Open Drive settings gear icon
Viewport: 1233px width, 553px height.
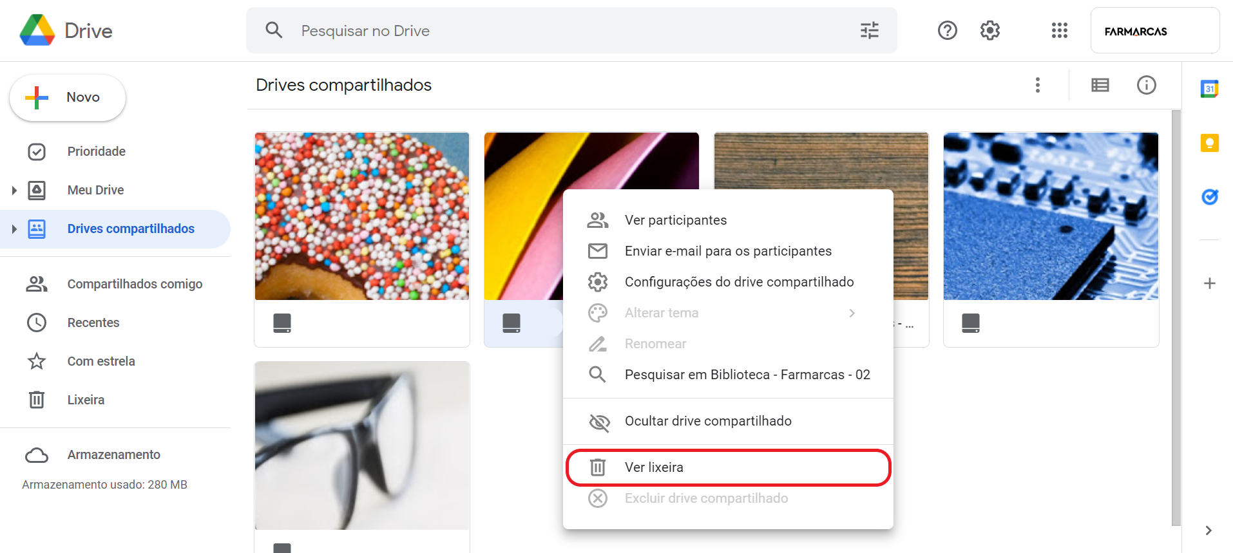click(x=989, y=30)
